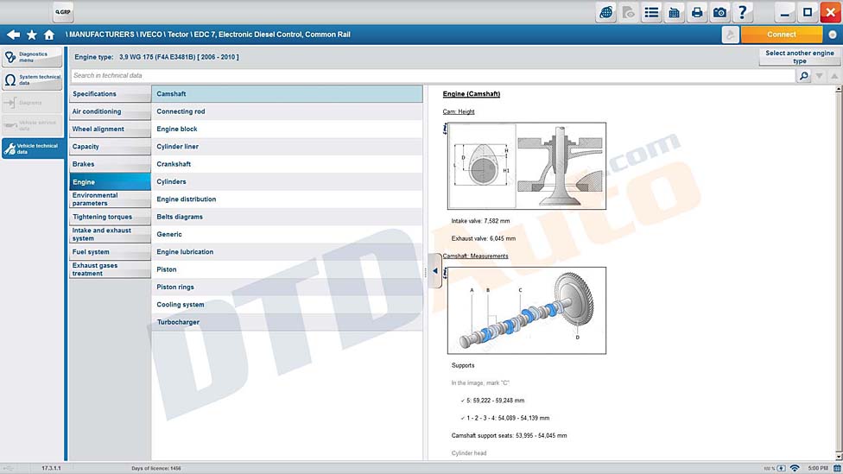
Task: Click the GRP search icon
Action: 63,12
